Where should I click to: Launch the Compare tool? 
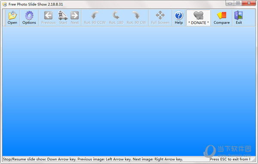(221, 18)
